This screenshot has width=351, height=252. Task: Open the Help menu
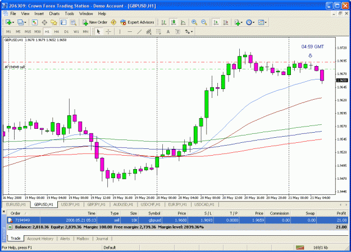pyautogui.click(x=102, y=13)
